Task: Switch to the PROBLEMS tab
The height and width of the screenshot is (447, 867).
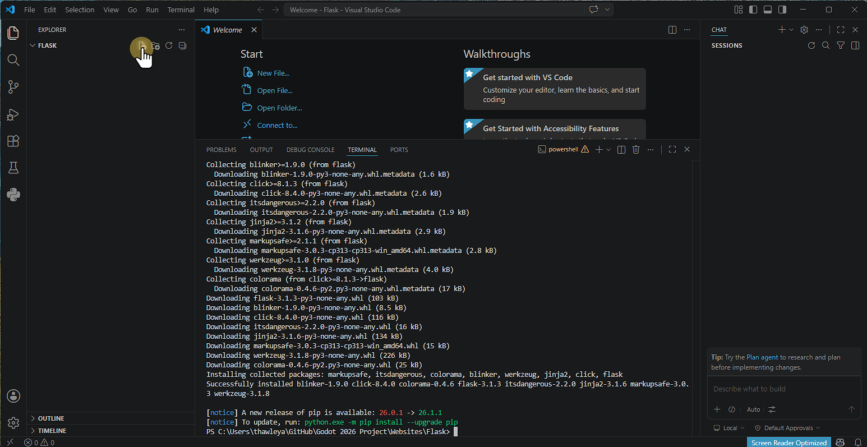Action: (x=222, y=150)
